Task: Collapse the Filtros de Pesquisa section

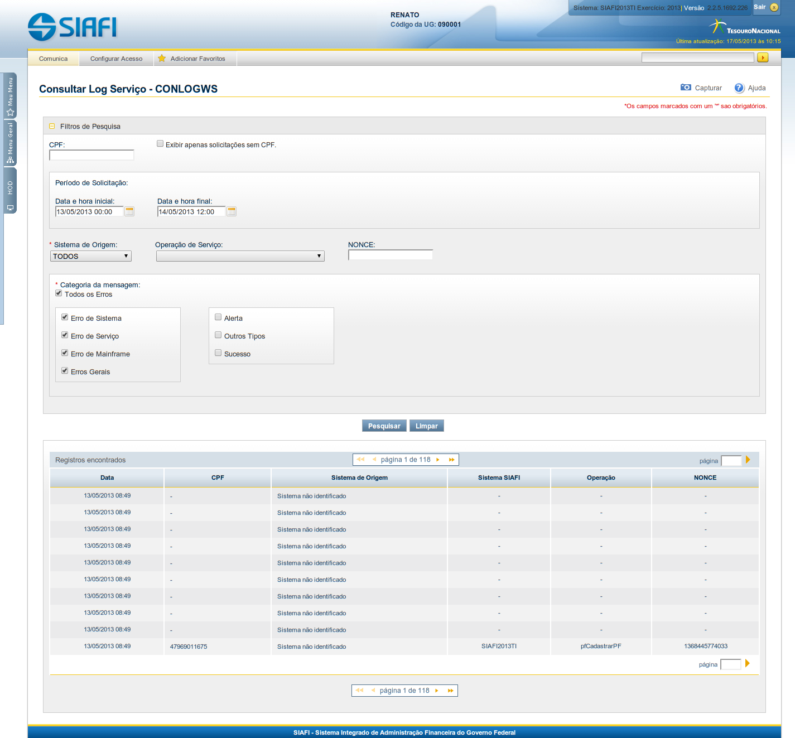Action: 52,127
